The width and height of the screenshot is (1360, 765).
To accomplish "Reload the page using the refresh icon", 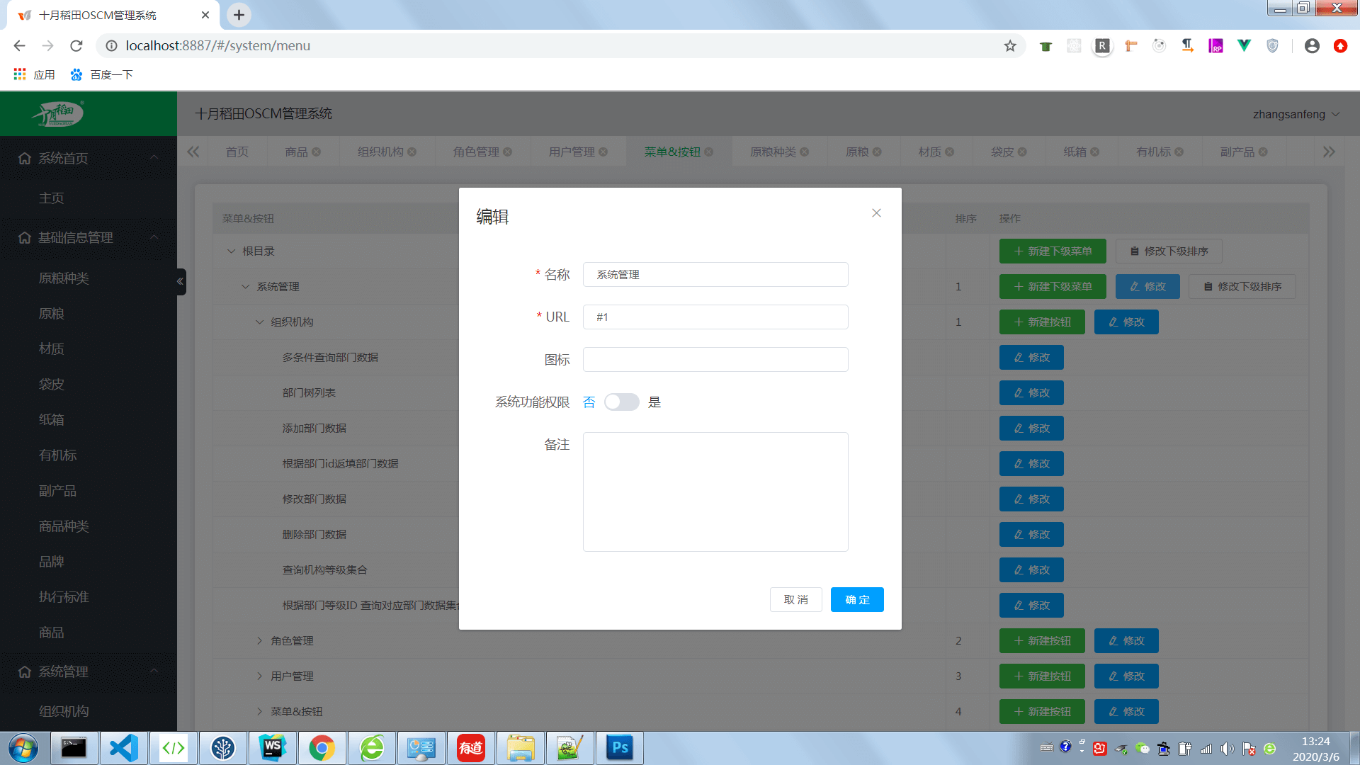I will point(76,46).
